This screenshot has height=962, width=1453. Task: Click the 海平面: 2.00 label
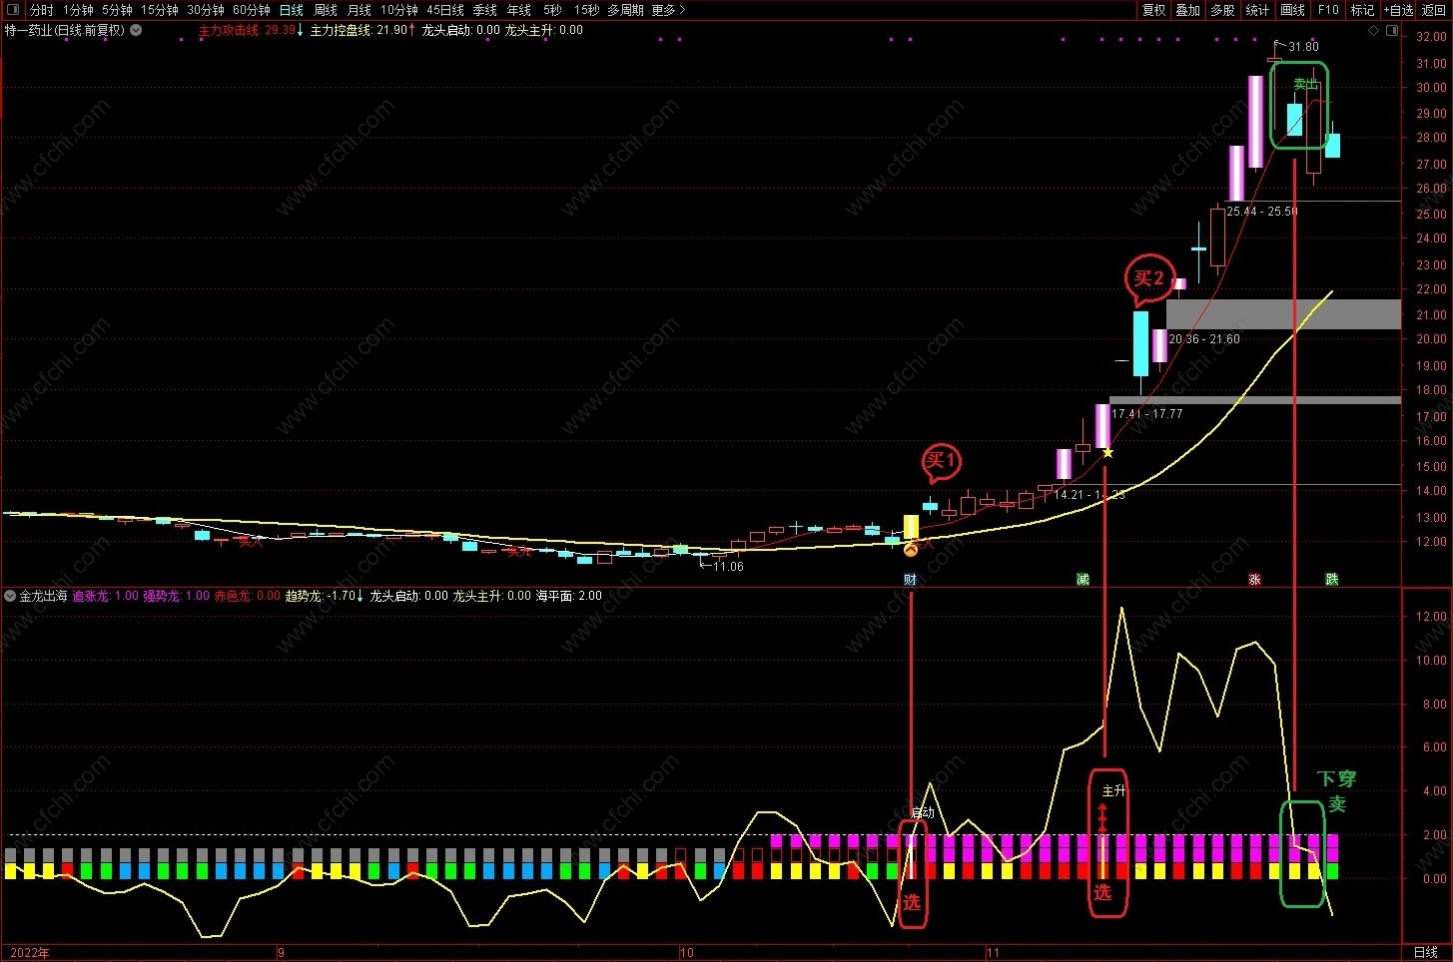click(568, 596)
